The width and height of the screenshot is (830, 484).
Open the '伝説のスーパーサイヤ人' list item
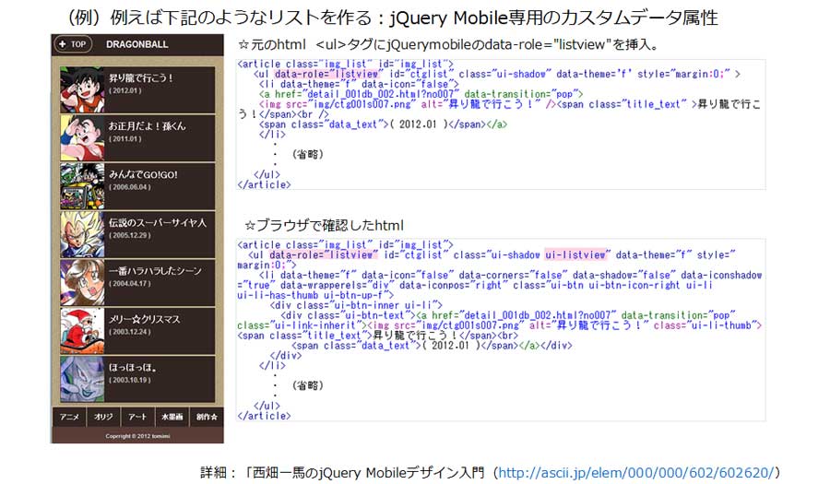[x=137, y=234]
